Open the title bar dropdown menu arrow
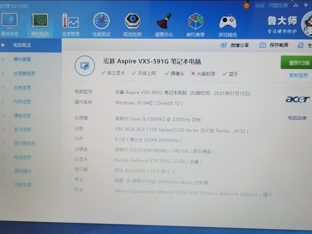This screenshot has width=312, height=234. pos(306,5)
